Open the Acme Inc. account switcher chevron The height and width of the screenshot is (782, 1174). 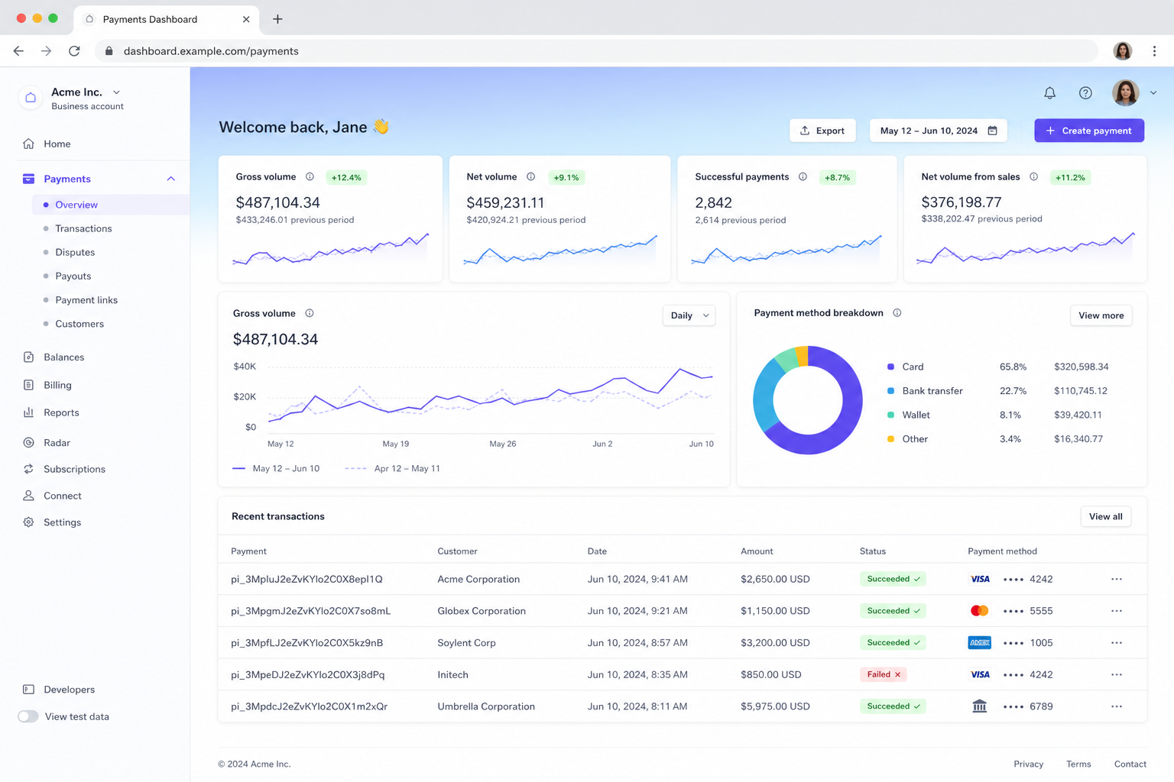tap(116, 92)
